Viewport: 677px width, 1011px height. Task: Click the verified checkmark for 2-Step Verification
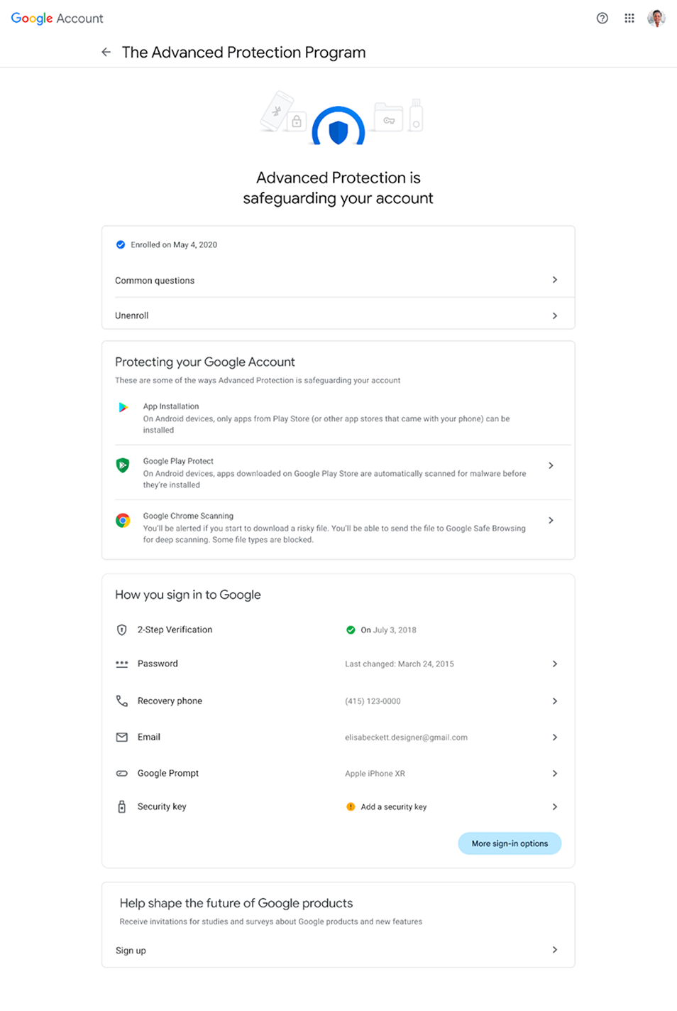tap(351, 629)
